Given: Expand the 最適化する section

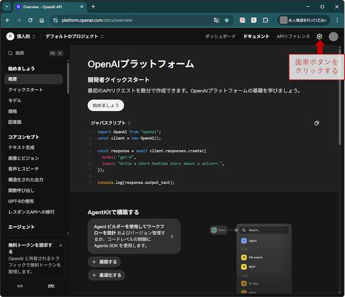Looking at the screenshot, I should 106,275.
